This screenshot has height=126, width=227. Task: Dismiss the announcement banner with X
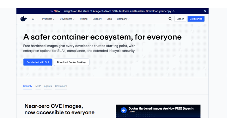[205, 11]
